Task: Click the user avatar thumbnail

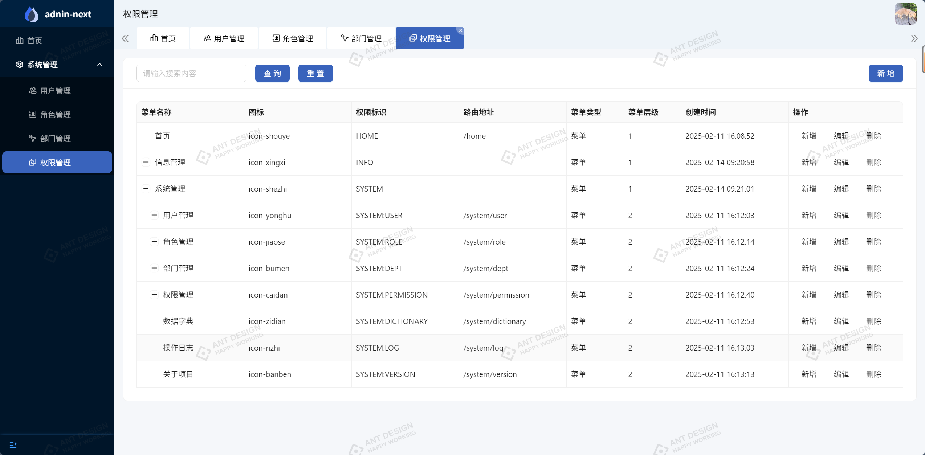Action: 905,14
